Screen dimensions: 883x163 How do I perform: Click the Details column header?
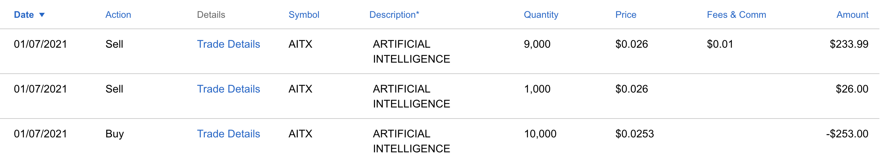point(211,15)
